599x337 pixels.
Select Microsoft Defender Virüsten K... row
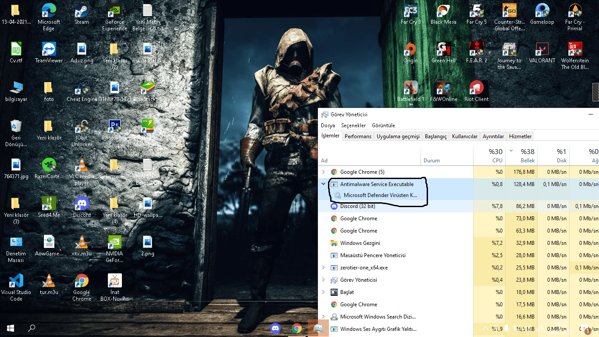pos(459,195)
